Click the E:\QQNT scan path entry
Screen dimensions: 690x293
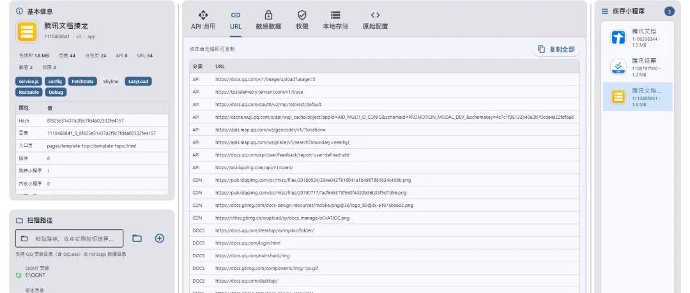35,275
